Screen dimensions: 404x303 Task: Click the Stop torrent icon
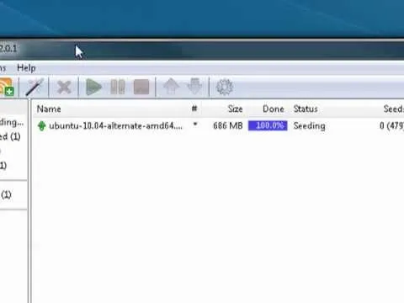[x=141, y=87]
